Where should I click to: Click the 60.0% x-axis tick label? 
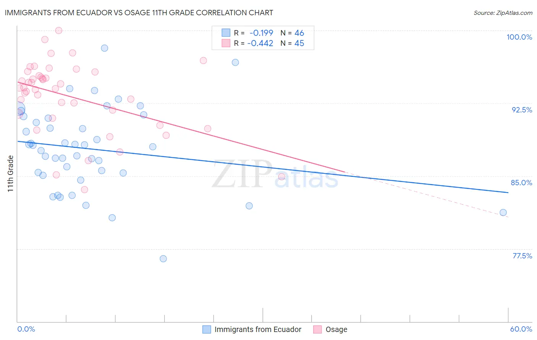[521, 329]
